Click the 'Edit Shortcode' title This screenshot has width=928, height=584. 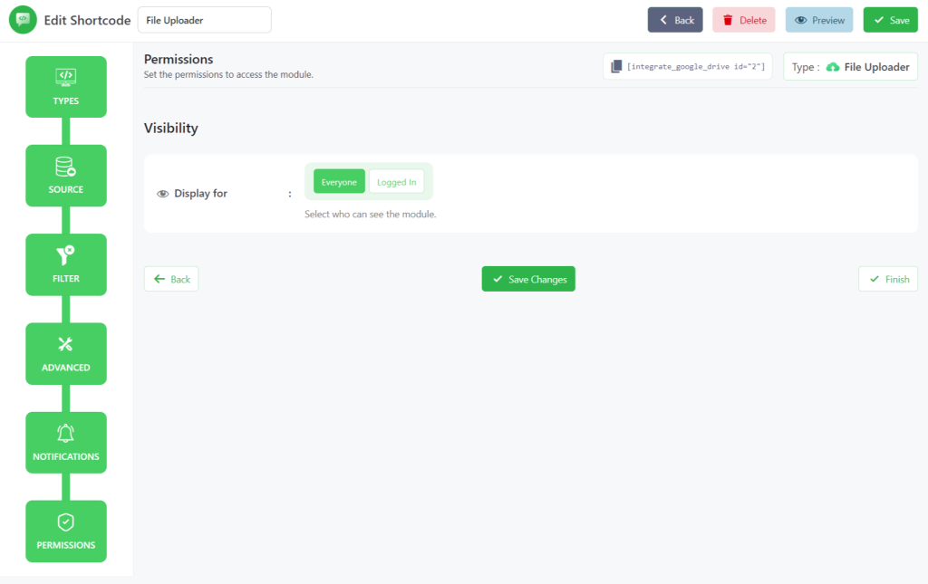pyautogui.click(x=87, y=20)
